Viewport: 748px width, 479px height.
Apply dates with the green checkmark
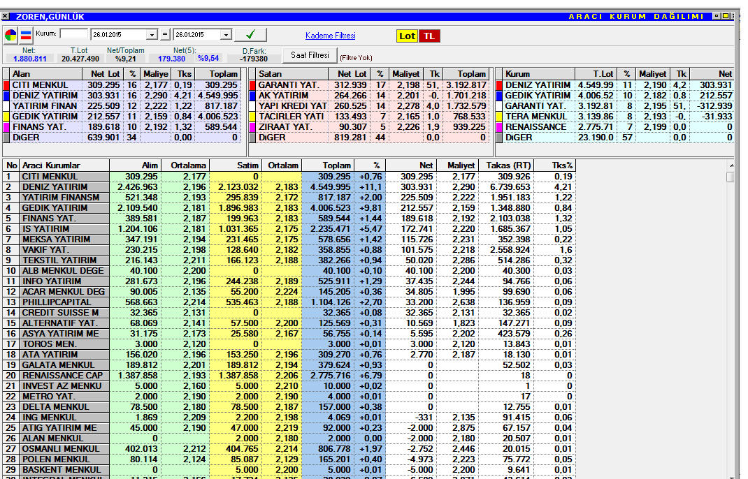point(250,35)
